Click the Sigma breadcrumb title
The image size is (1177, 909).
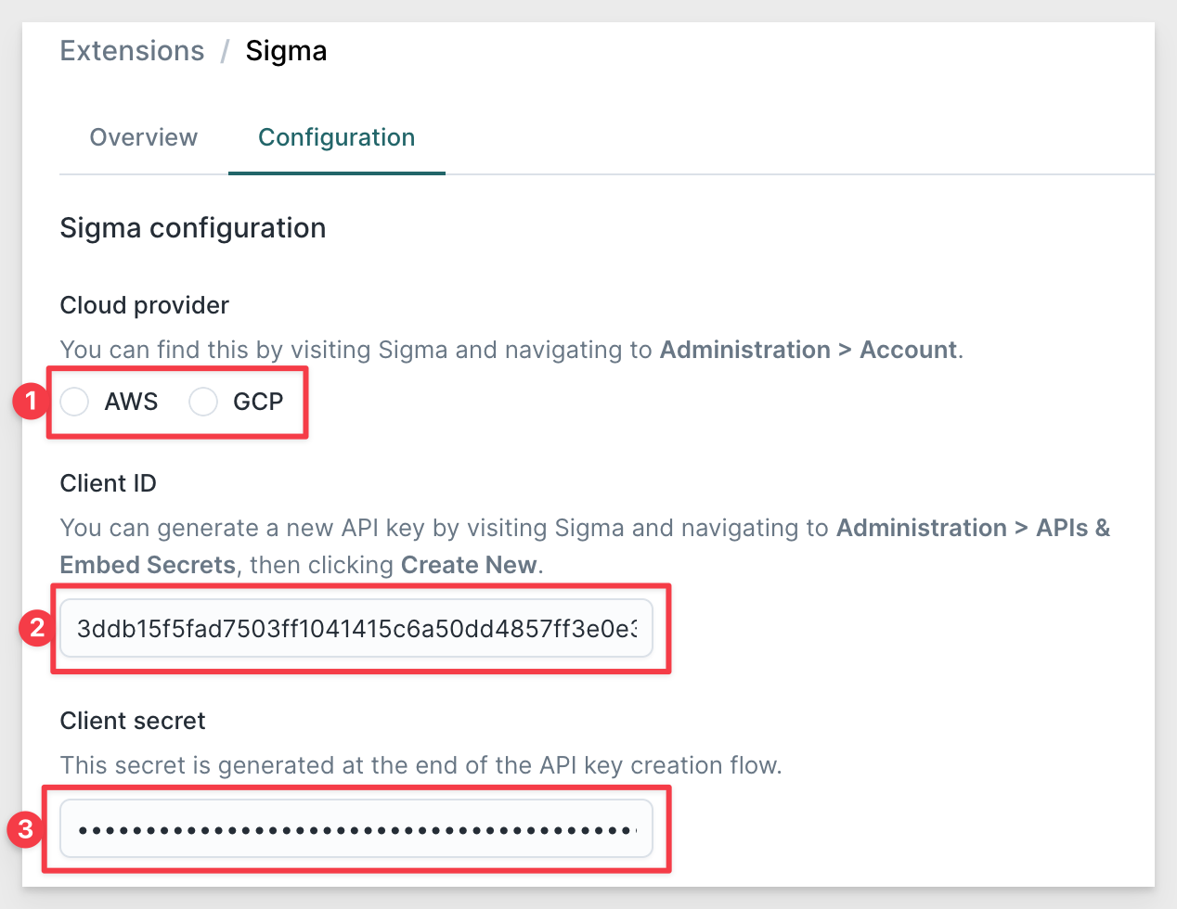tap(286, 51)
